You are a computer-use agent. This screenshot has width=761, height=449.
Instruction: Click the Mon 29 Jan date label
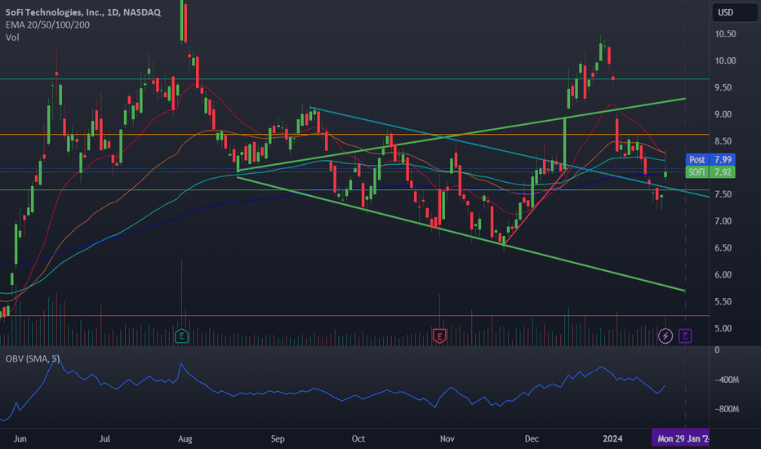pos(680,438)
